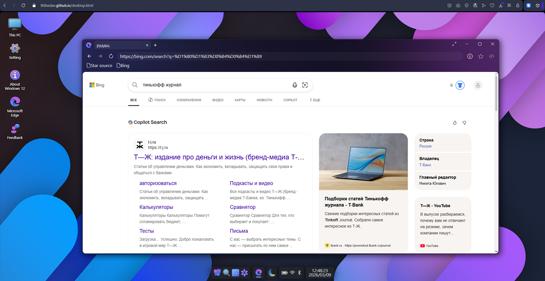
Task: Toggle dark mode with the moon icon
Action: coord(272,273)
